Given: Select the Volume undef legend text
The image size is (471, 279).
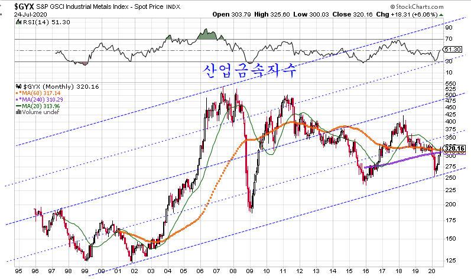Looking at the screenshot, I should click(40, 112).
